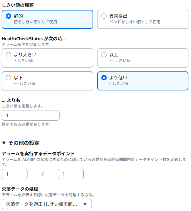This screenshot has width=191, height=211.
Task: Click the その他の設定 heading text
Action: pyautogui.click(x=24, y=143)
